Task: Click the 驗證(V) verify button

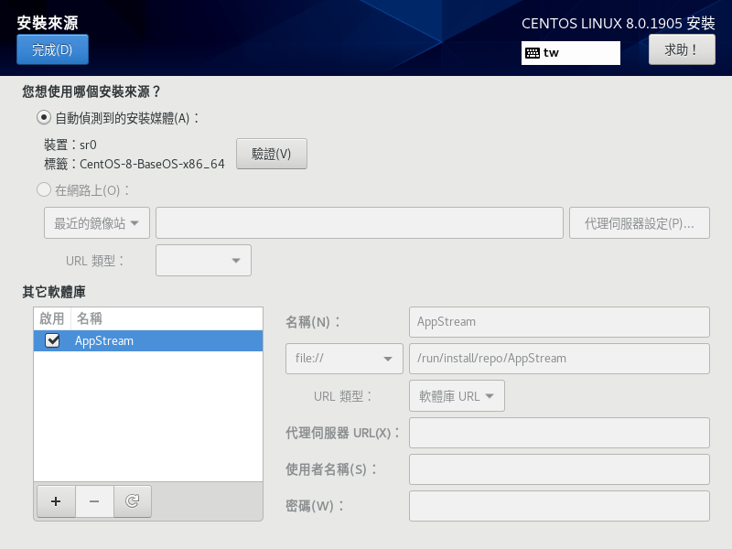Action: pyautogui.click(x=272, y=154)
